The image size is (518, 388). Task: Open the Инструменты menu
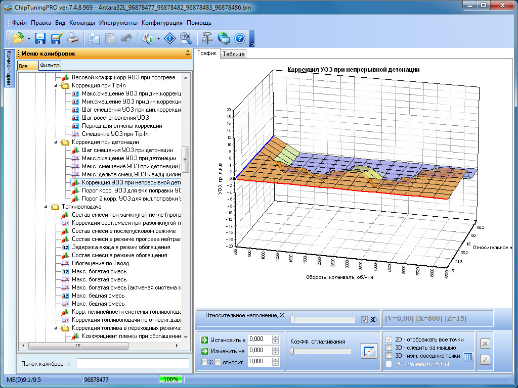118,23
